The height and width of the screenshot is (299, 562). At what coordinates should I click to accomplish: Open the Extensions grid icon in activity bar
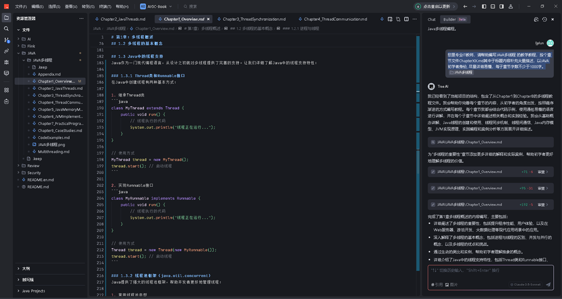[7, 90]
